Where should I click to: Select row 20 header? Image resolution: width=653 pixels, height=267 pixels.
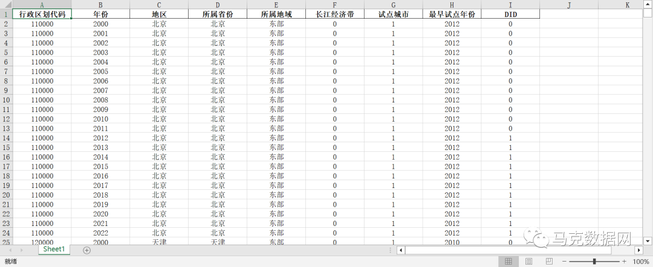[6, 195]
